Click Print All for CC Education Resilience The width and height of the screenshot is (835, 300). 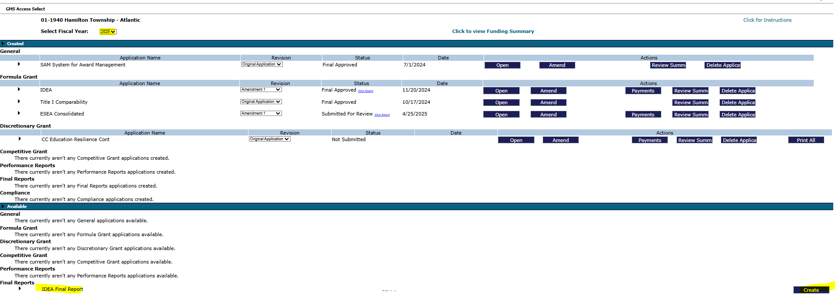[805, 140]
